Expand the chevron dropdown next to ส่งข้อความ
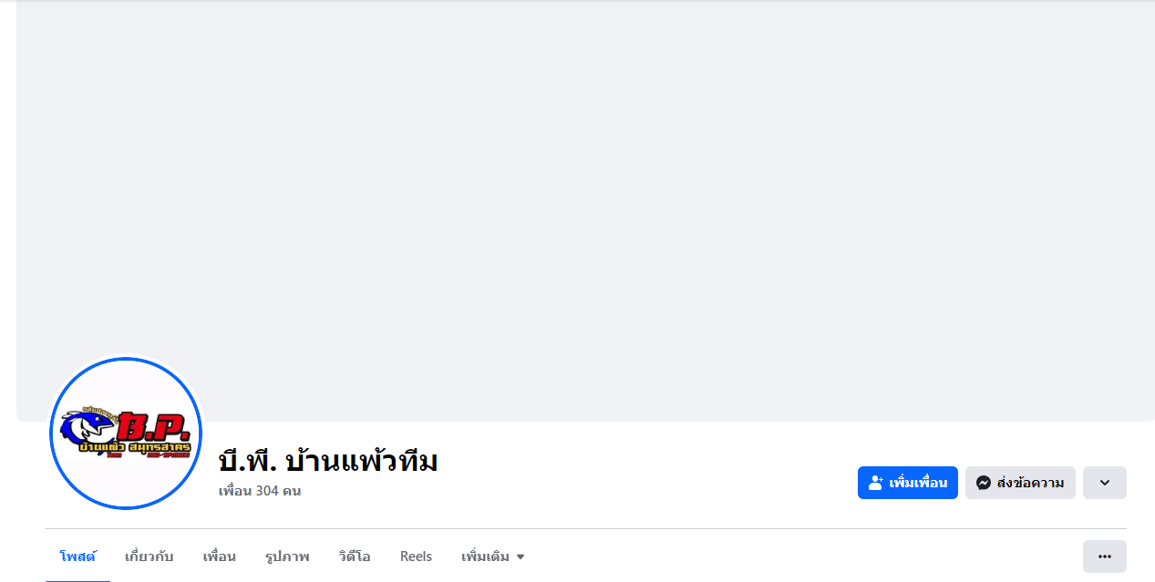This screenshot has width=1155, height=582. tap(1104, 483)
